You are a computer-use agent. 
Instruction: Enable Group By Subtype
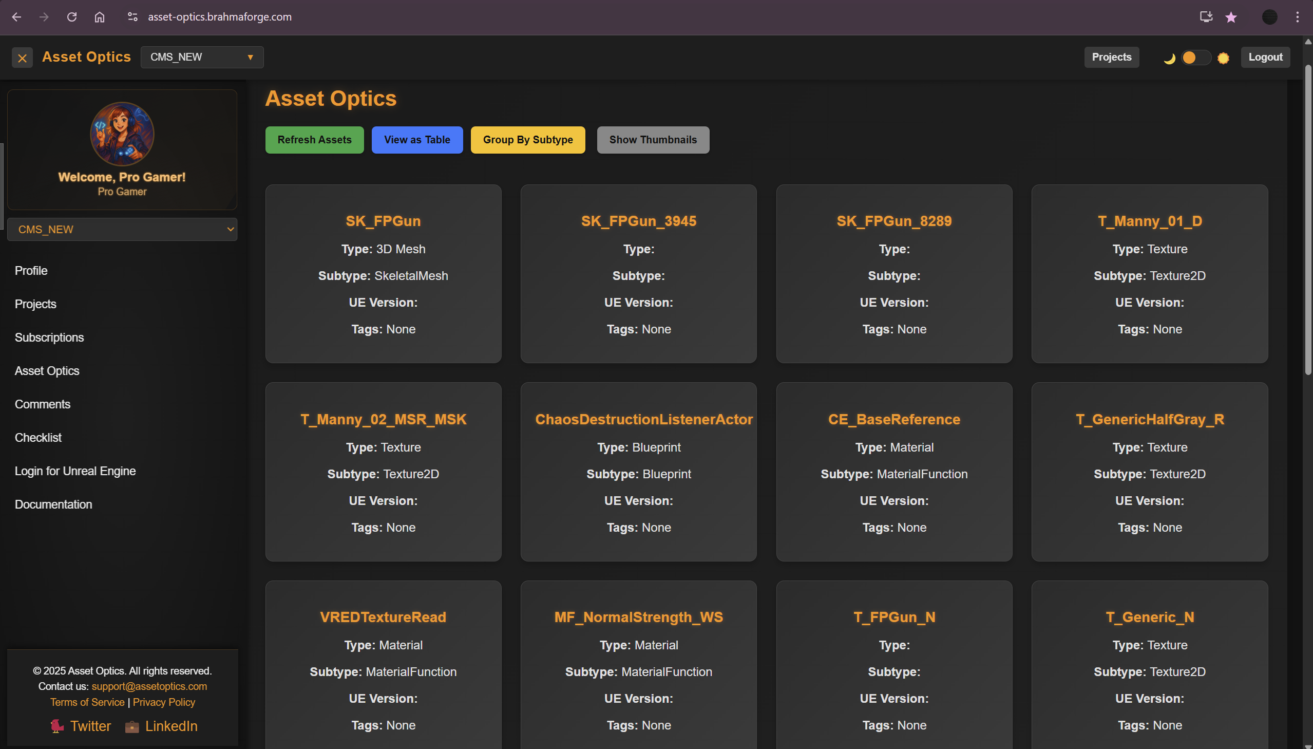tap(527, 139)
